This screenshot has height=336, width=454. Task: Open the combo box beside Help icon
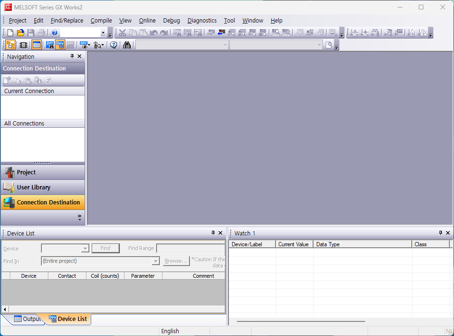[103, 33]
